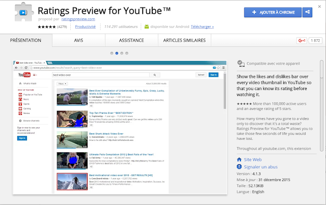Image resolution: width=326 pixels, height=205 pixels.
Task: Select the fourth screenshot carousel dot
Action: pos(127,53)
